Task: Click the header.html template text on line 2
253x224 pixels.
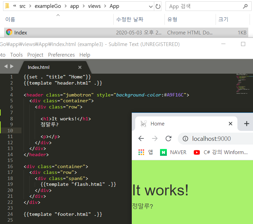Action: pos(73,83)
